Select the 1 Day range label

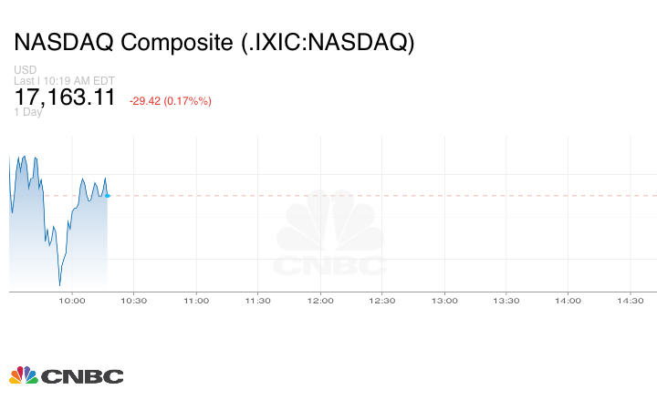click(x=29, y=112)
